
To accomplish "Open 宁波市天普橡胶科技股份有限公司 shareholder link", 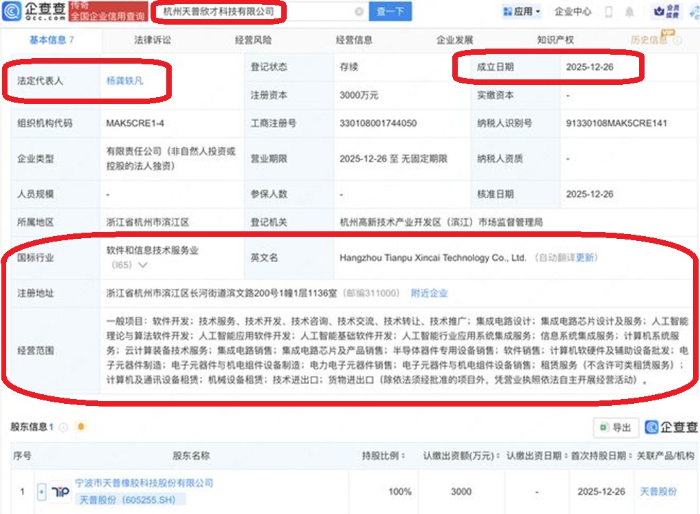I will (x=144, y=483).
